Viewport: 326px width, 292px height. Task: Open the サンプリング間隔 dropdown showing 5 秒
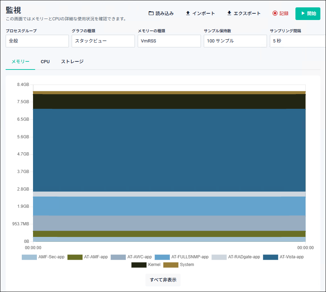coord(298,41)
